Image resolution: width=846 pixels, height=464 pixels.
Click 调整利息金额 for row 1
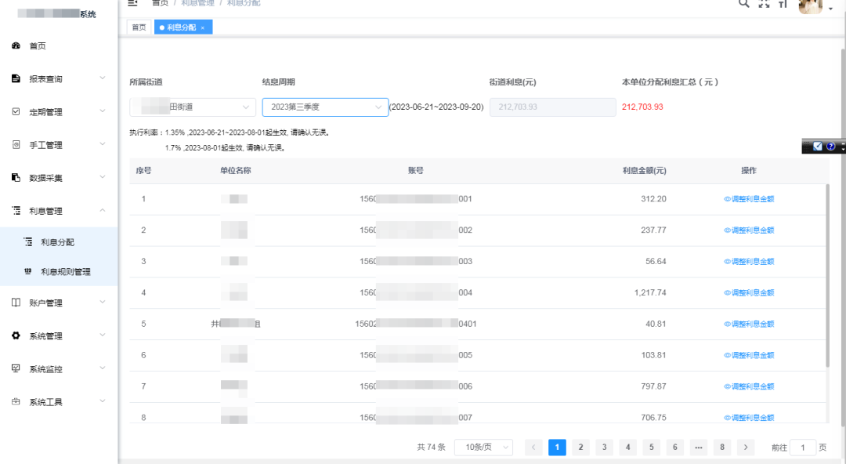(x=749, y=199)
